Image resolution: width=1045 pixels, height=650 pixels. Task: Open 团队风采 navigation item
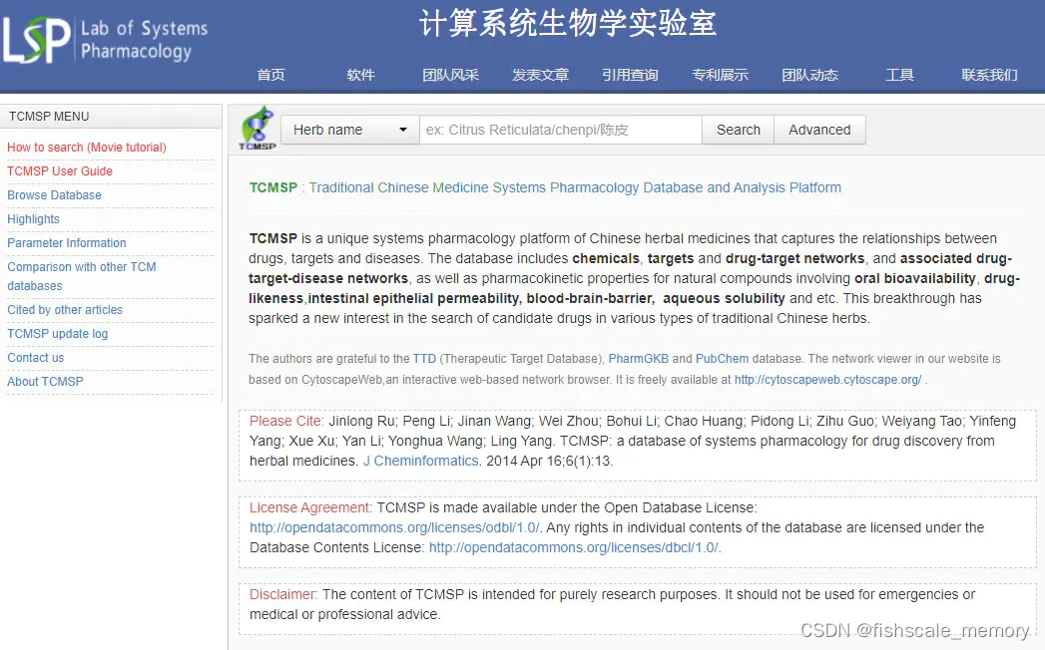point(450,75)
